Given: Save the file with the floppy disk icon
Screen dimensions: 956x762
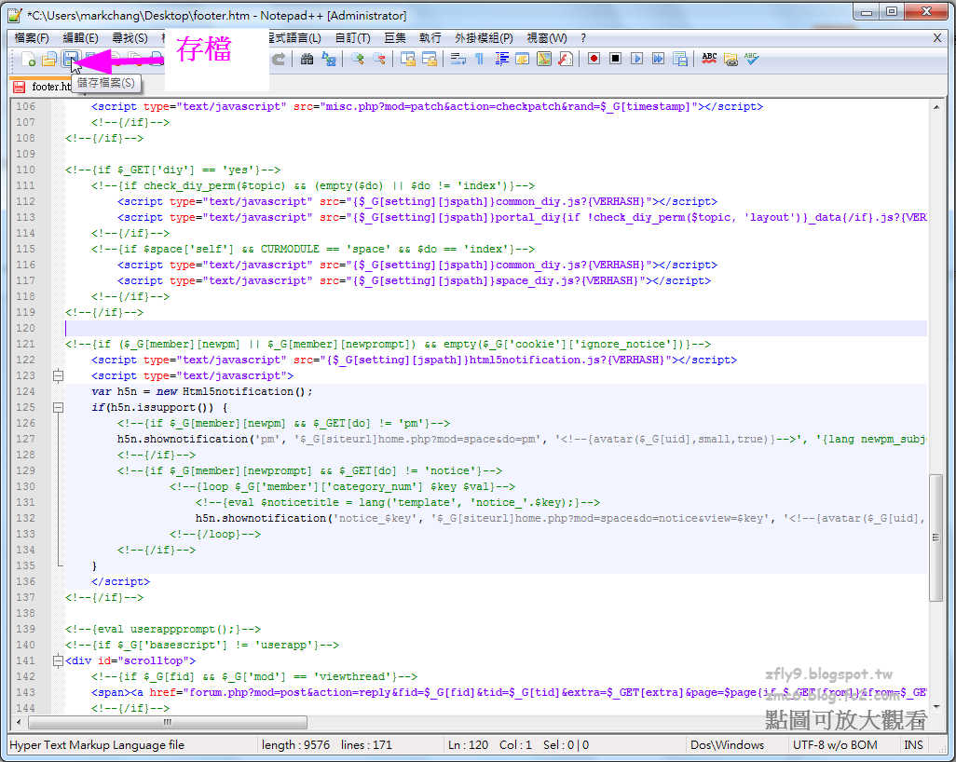Looking at the screenshot, I should pos(70,59).
